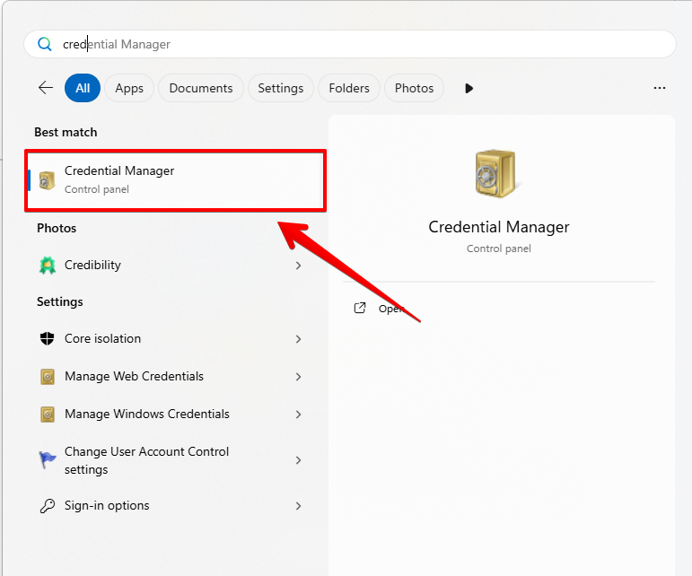Click the back arrow icon
692x576 pixels.
tap(46, 88)
